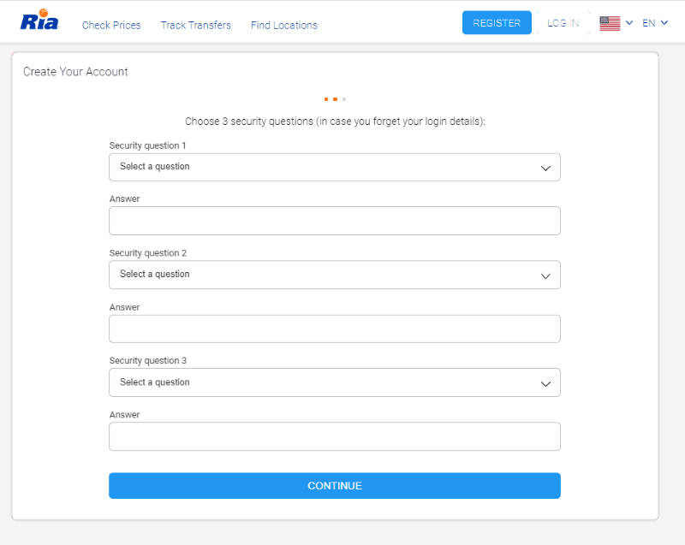Open the EN language dropdown
The image size is (685, 545).
pyautogui.click(x=654, y=23)
